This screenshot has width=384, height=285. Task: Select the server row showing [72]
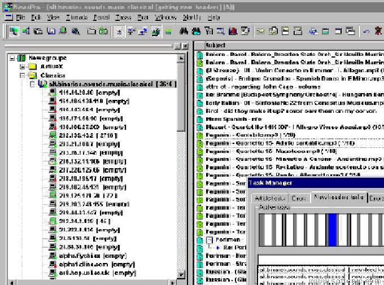pyautogui.click(x=88, y=195)
